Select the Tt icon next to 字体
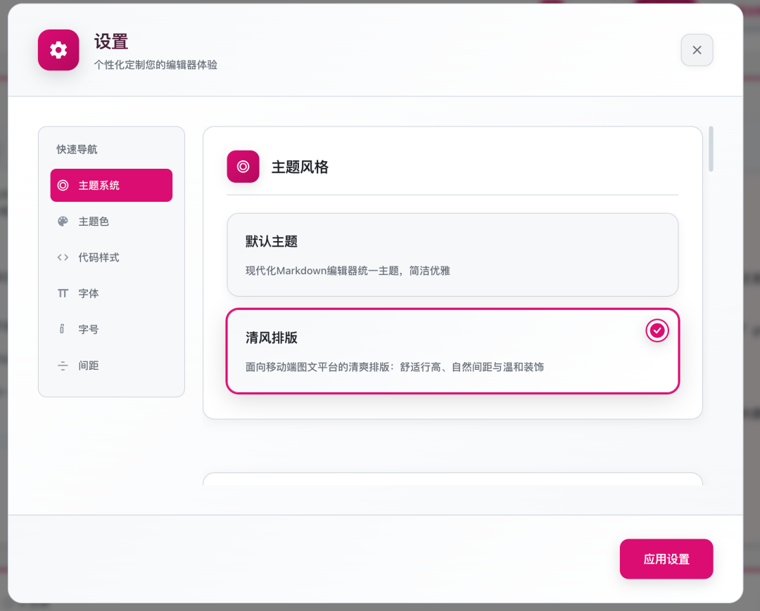Image resolution: width=760 pixels, height=611 pixels. pos(63,293)
